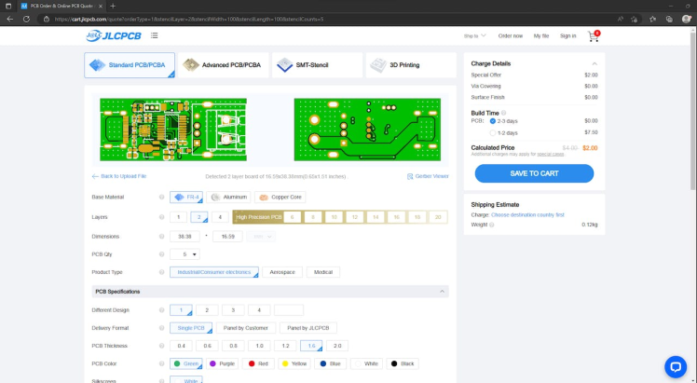697x383 pixels.
Task: Click the hamburger menu beside the JLCPCB logo
Action: 154,36
